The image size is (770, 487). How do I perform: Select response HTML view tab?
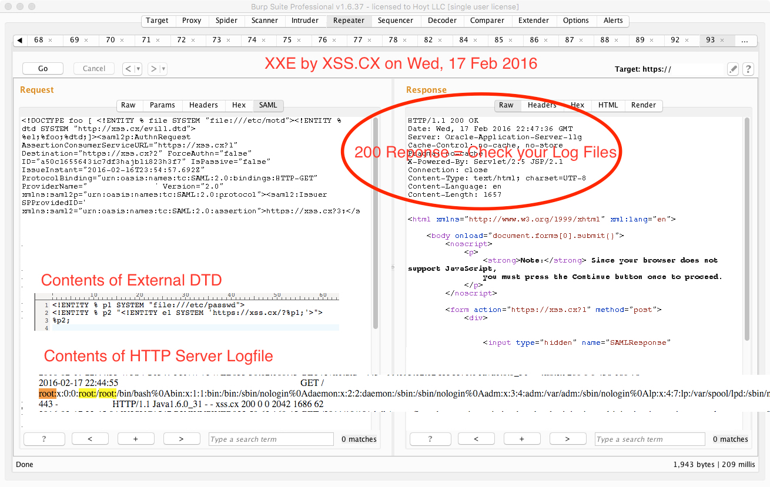608,105
